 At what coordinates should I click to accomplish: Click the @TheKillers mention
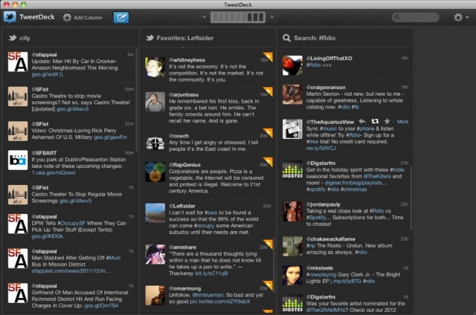coord(377,176)
